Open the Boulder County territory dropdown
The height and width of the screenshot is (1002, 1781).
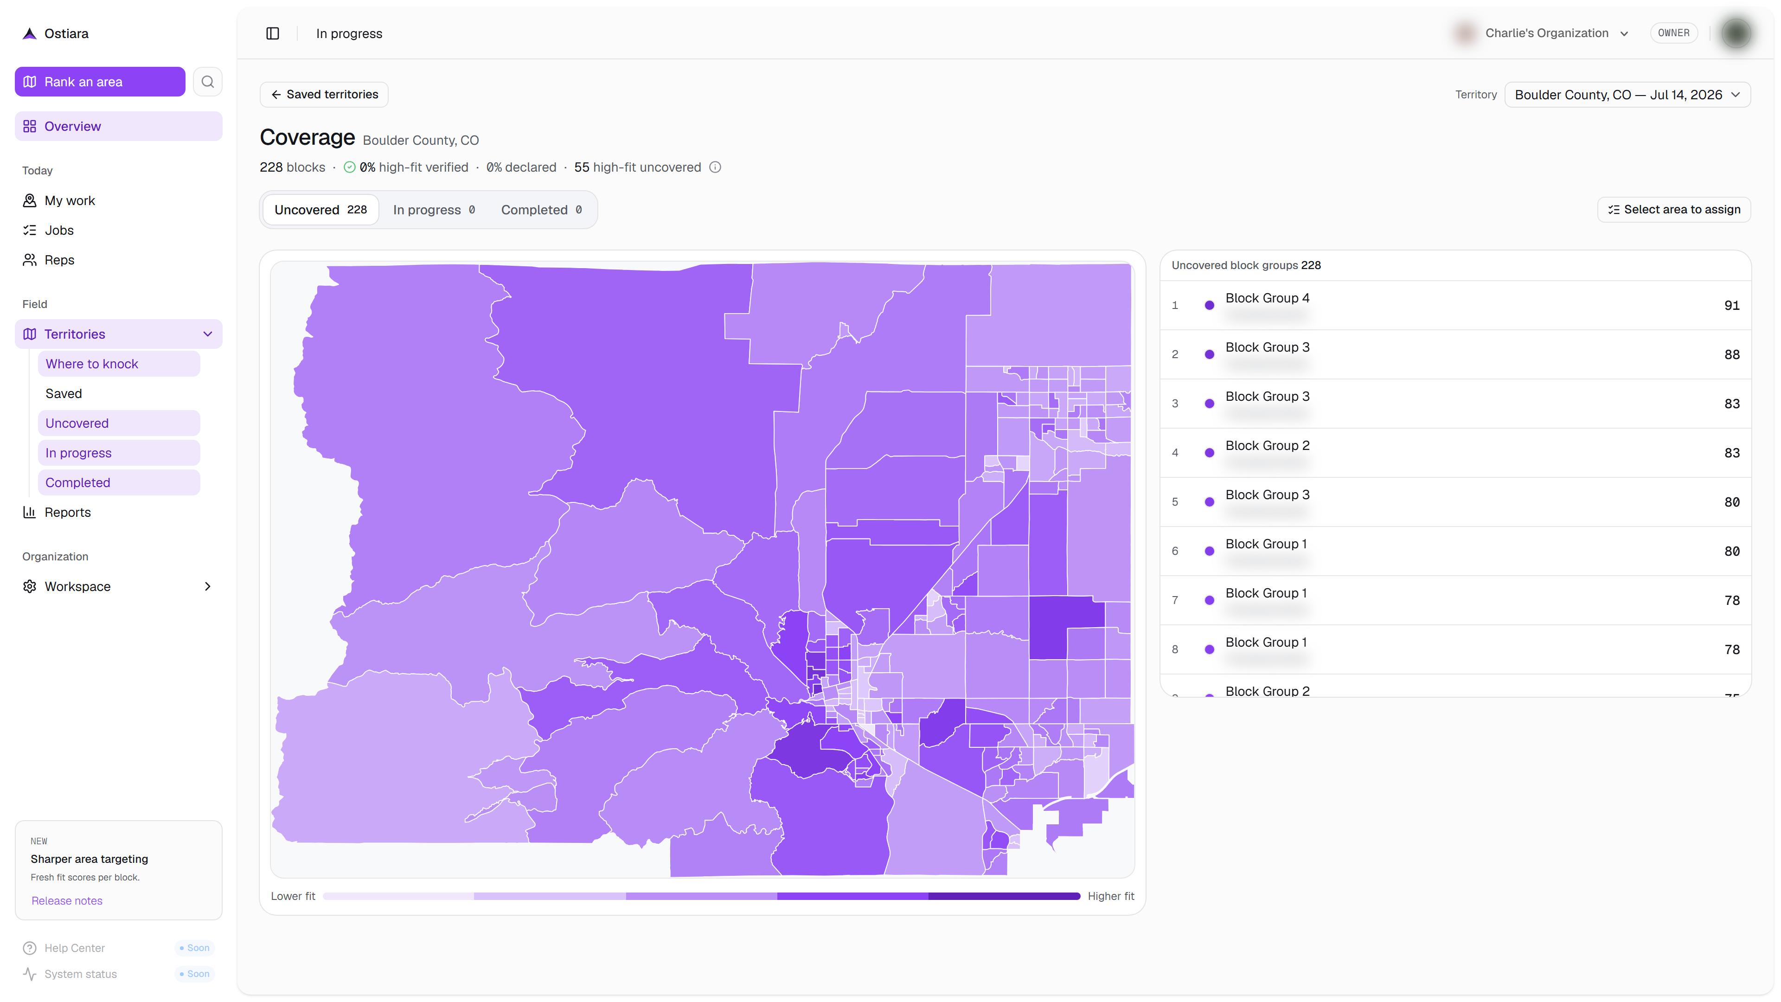1627,95
